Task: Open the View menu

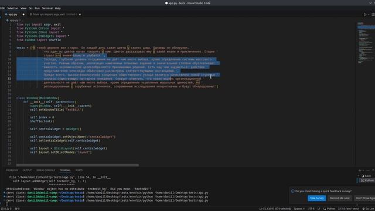Action: pos(23,8)
